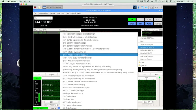Choose GRID? current grid locator entry
Image resolution: width=196 pixels, height=110 pixels.
coord(99,58)
